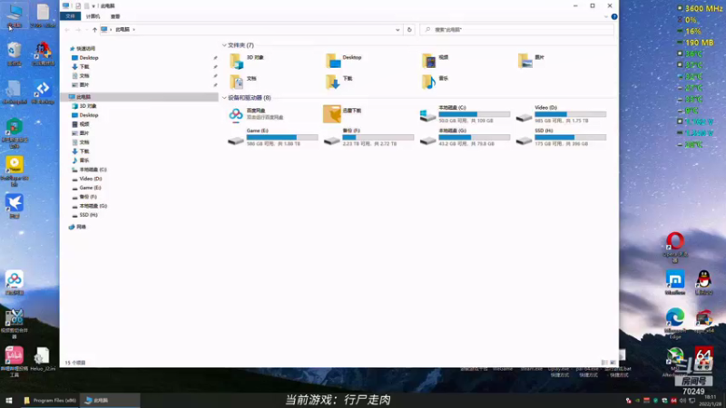Click the search box for 此电脑
Screen dimensions: 726x408
tap(516, 30)
